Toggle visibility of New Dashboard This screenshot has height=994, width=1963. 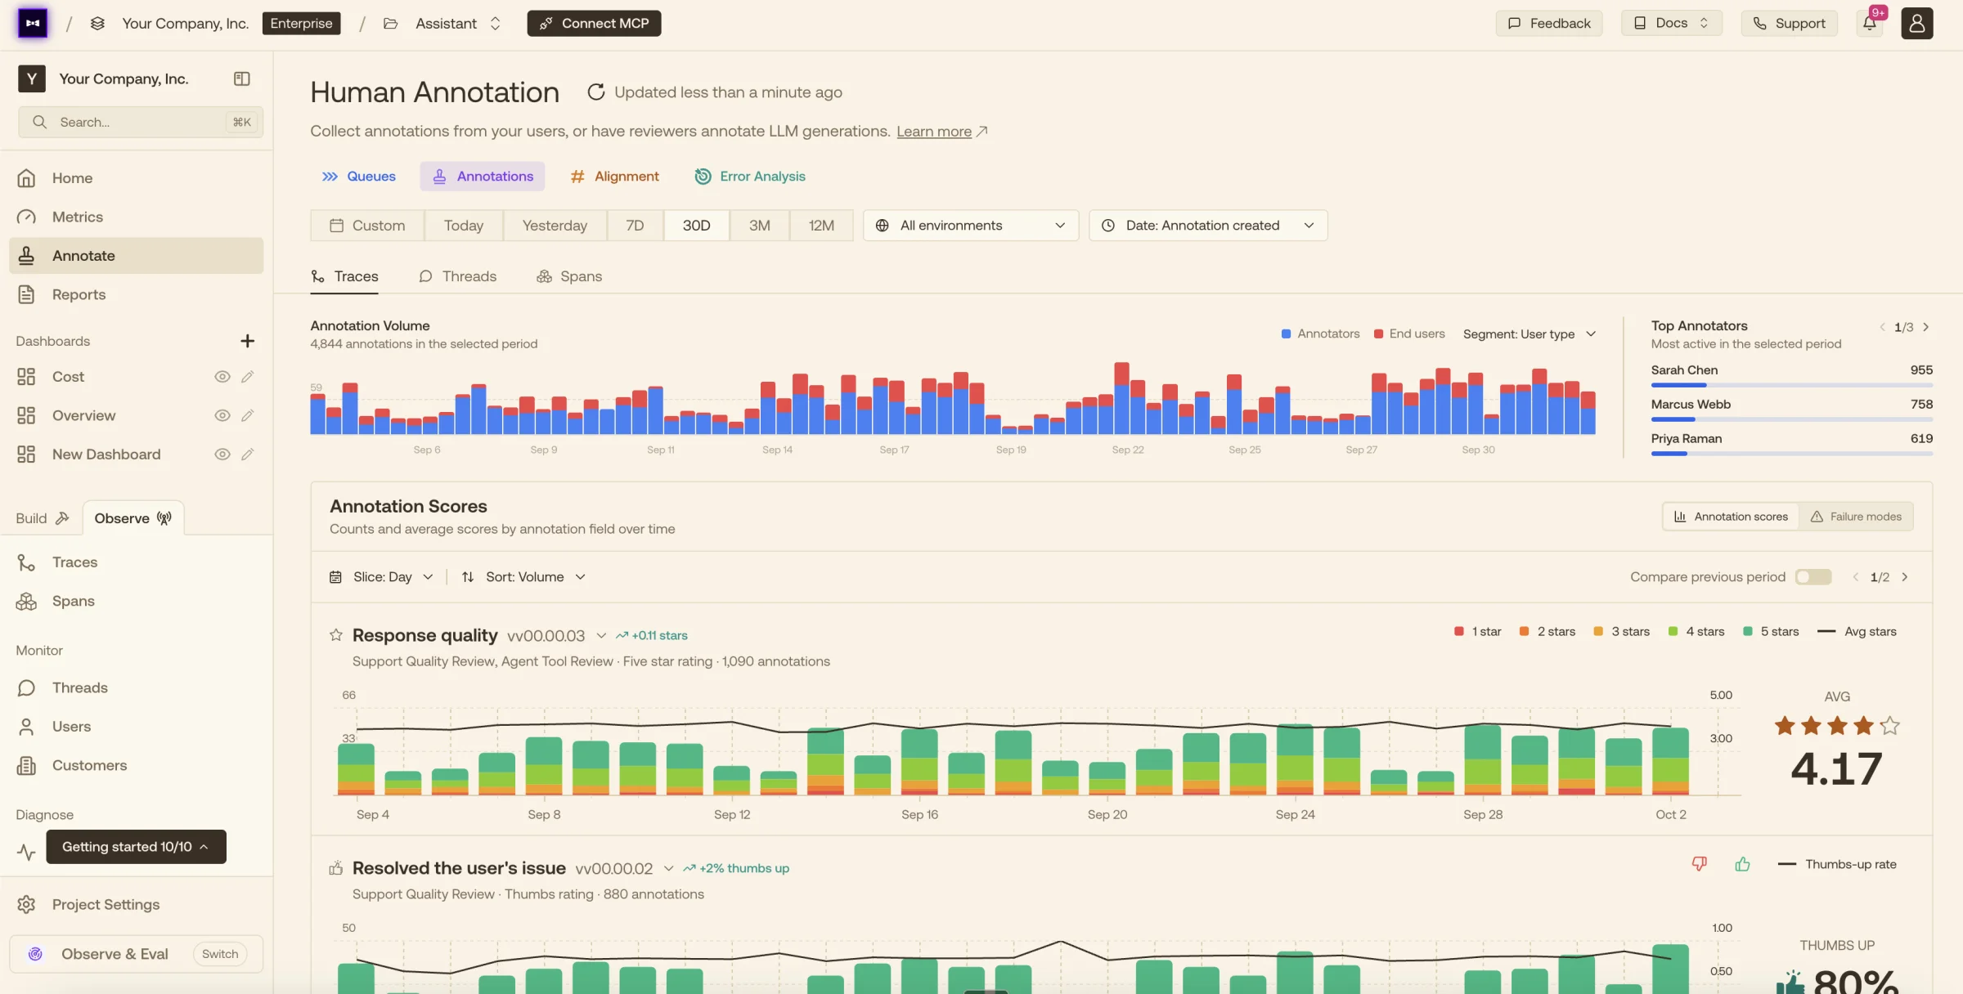coord(222,454)
